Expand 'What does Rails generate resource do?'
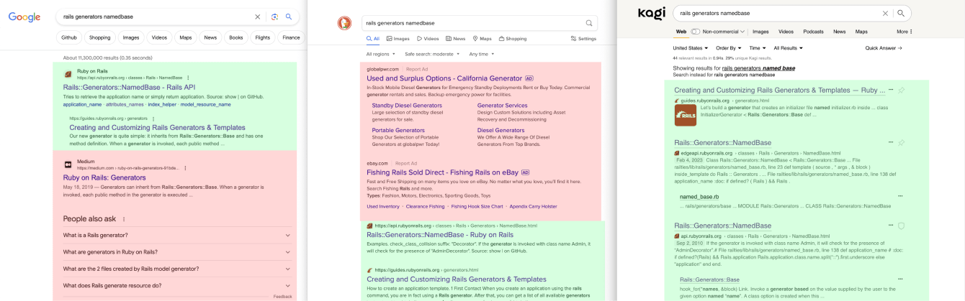 coord(176,285)
